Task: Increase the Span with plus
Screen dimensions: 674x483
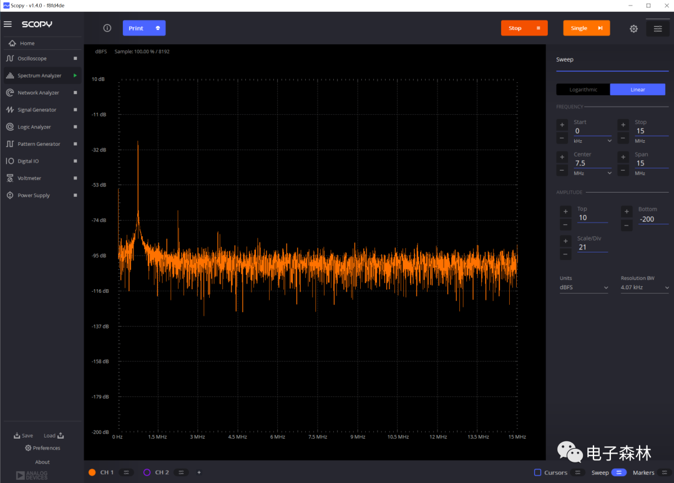Action: [623, 157]
